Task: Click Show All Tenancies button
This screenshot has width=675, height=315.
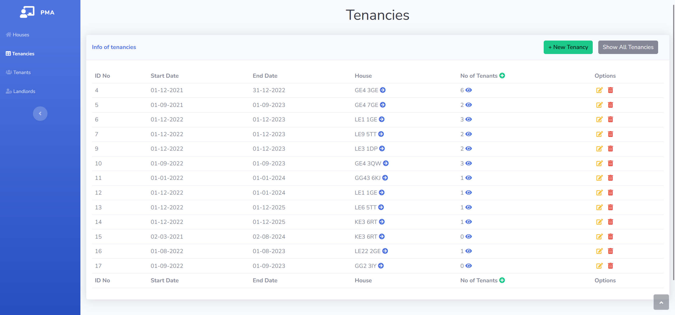Action: (x=628, y=47)
